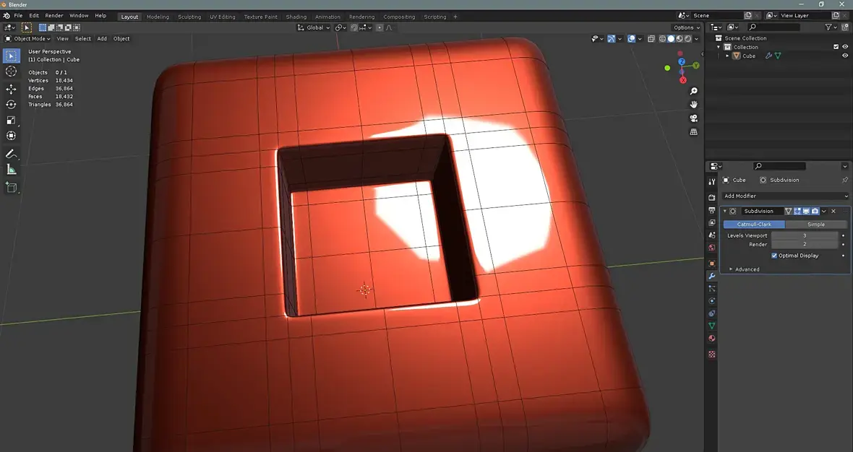Open the Object Mode dropdown
853x452 pixels.
coord(28,38)
